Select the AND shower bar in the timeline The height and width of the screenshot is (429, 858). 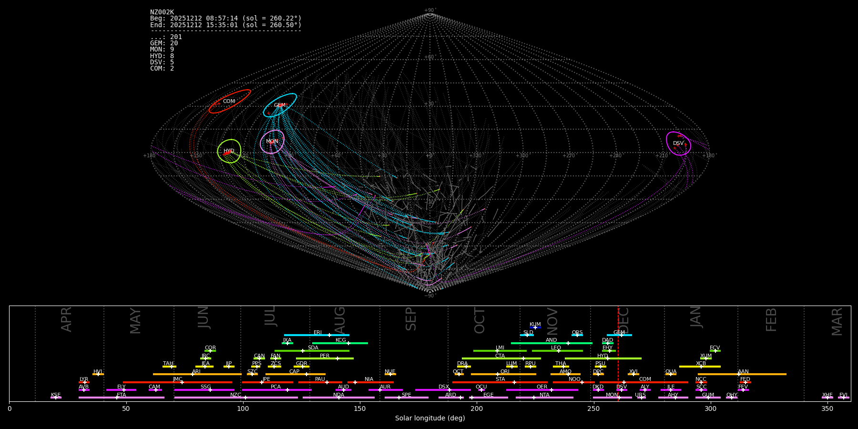click(x=552, y=343)
